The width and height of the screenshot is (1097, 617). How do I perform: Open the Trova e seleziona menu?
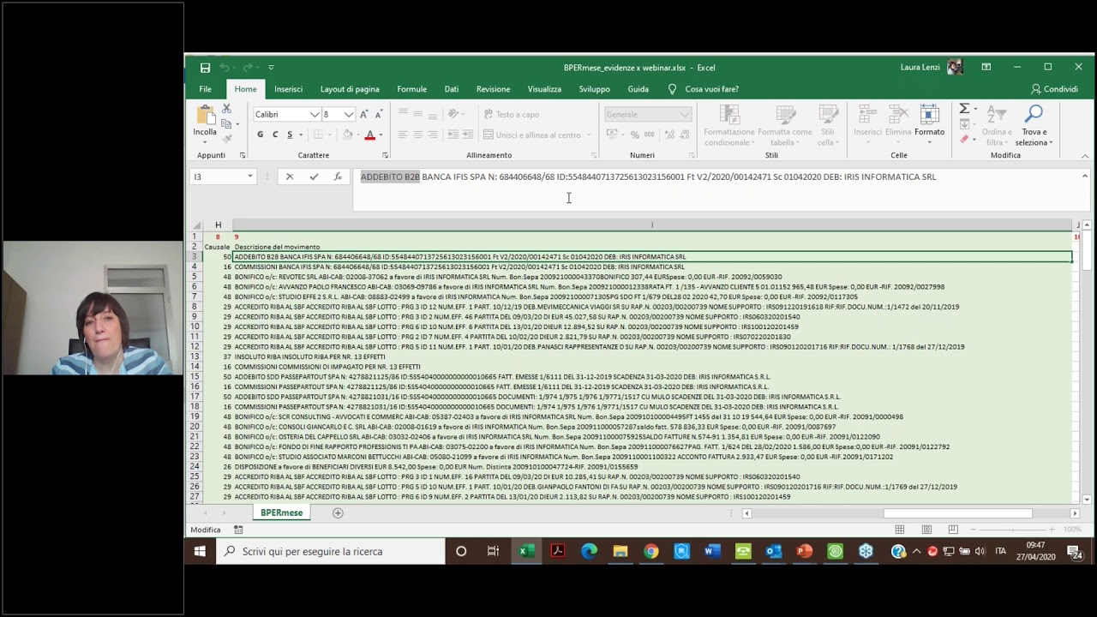point(1034,125)
